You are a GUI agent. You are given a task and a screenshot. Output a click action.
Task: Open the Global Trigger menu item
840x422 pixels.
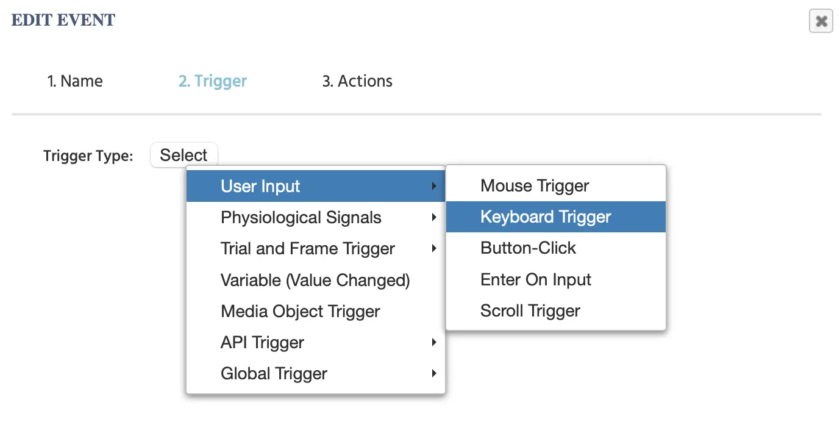click(x=316, y=373)
